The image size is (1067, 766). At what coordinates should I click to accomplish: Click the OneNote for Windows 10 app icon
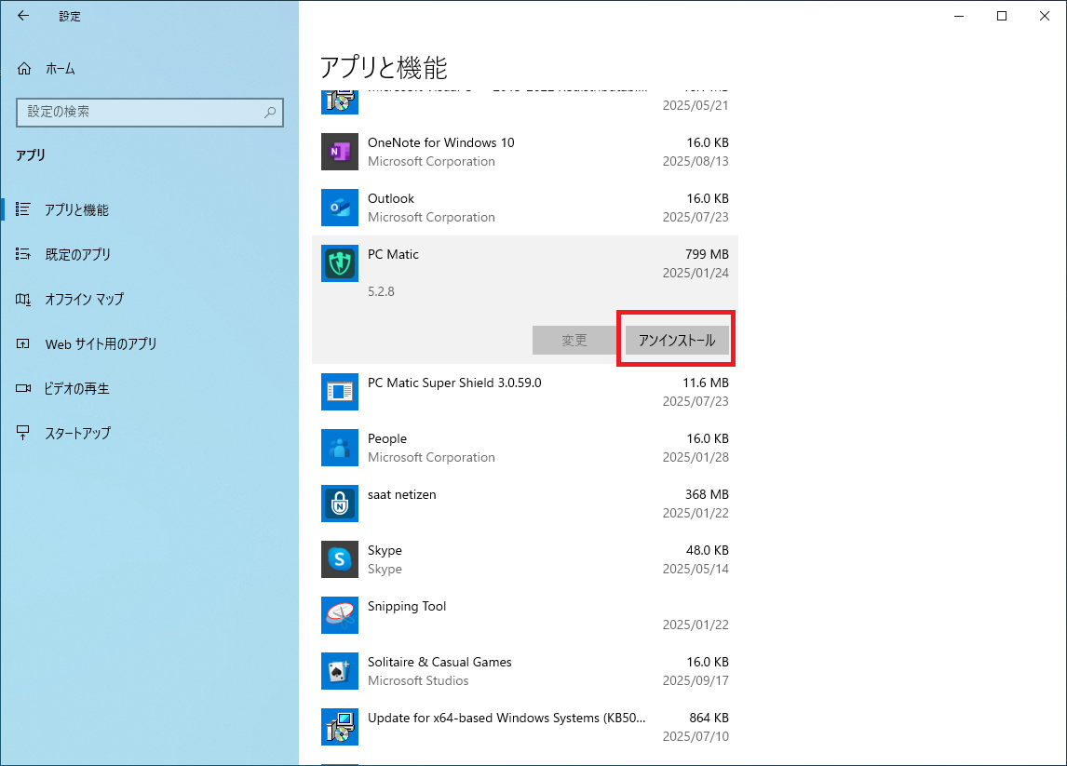coord(340,152)
